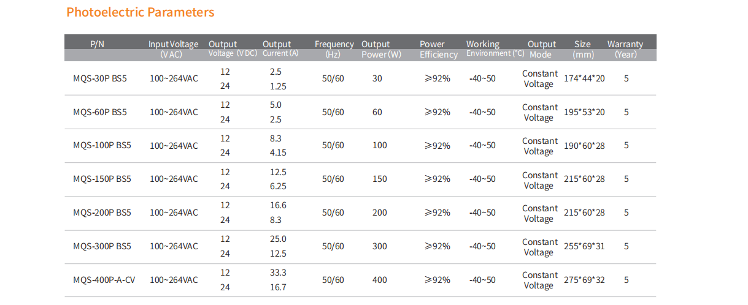The height and width of the screenshot is (305, 748).
Task: Click the Size (mm) column header
Action: pyautogui.click(x=582, y=49)
